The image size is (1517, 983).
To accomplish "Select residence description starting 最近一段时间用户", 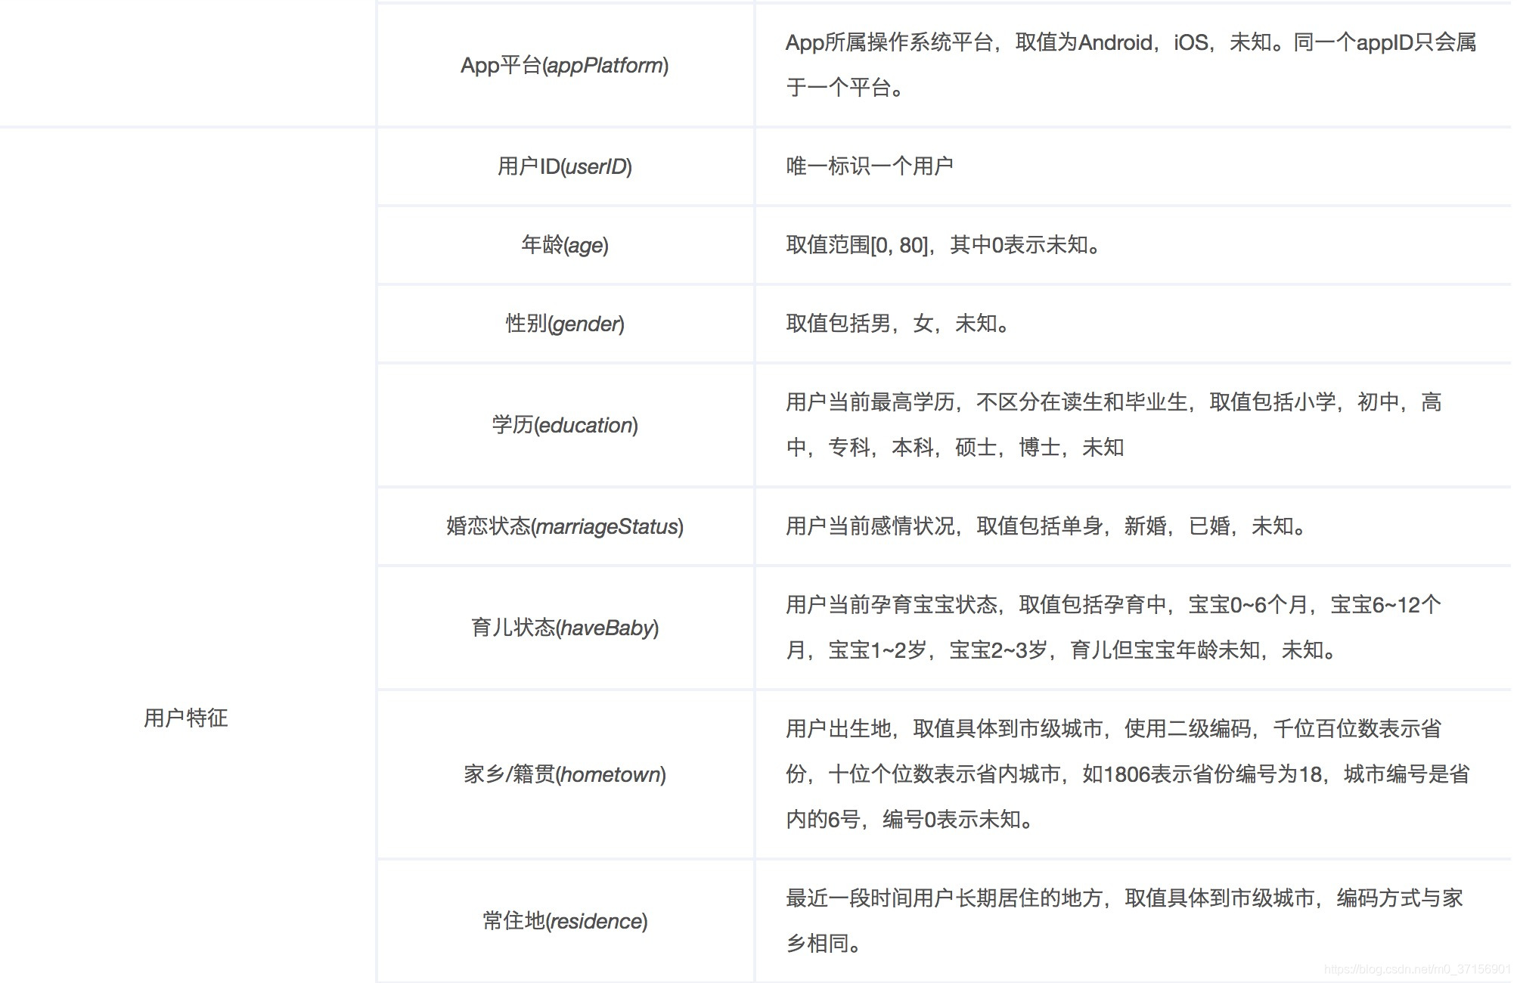I will click(x=1125, y=921).
